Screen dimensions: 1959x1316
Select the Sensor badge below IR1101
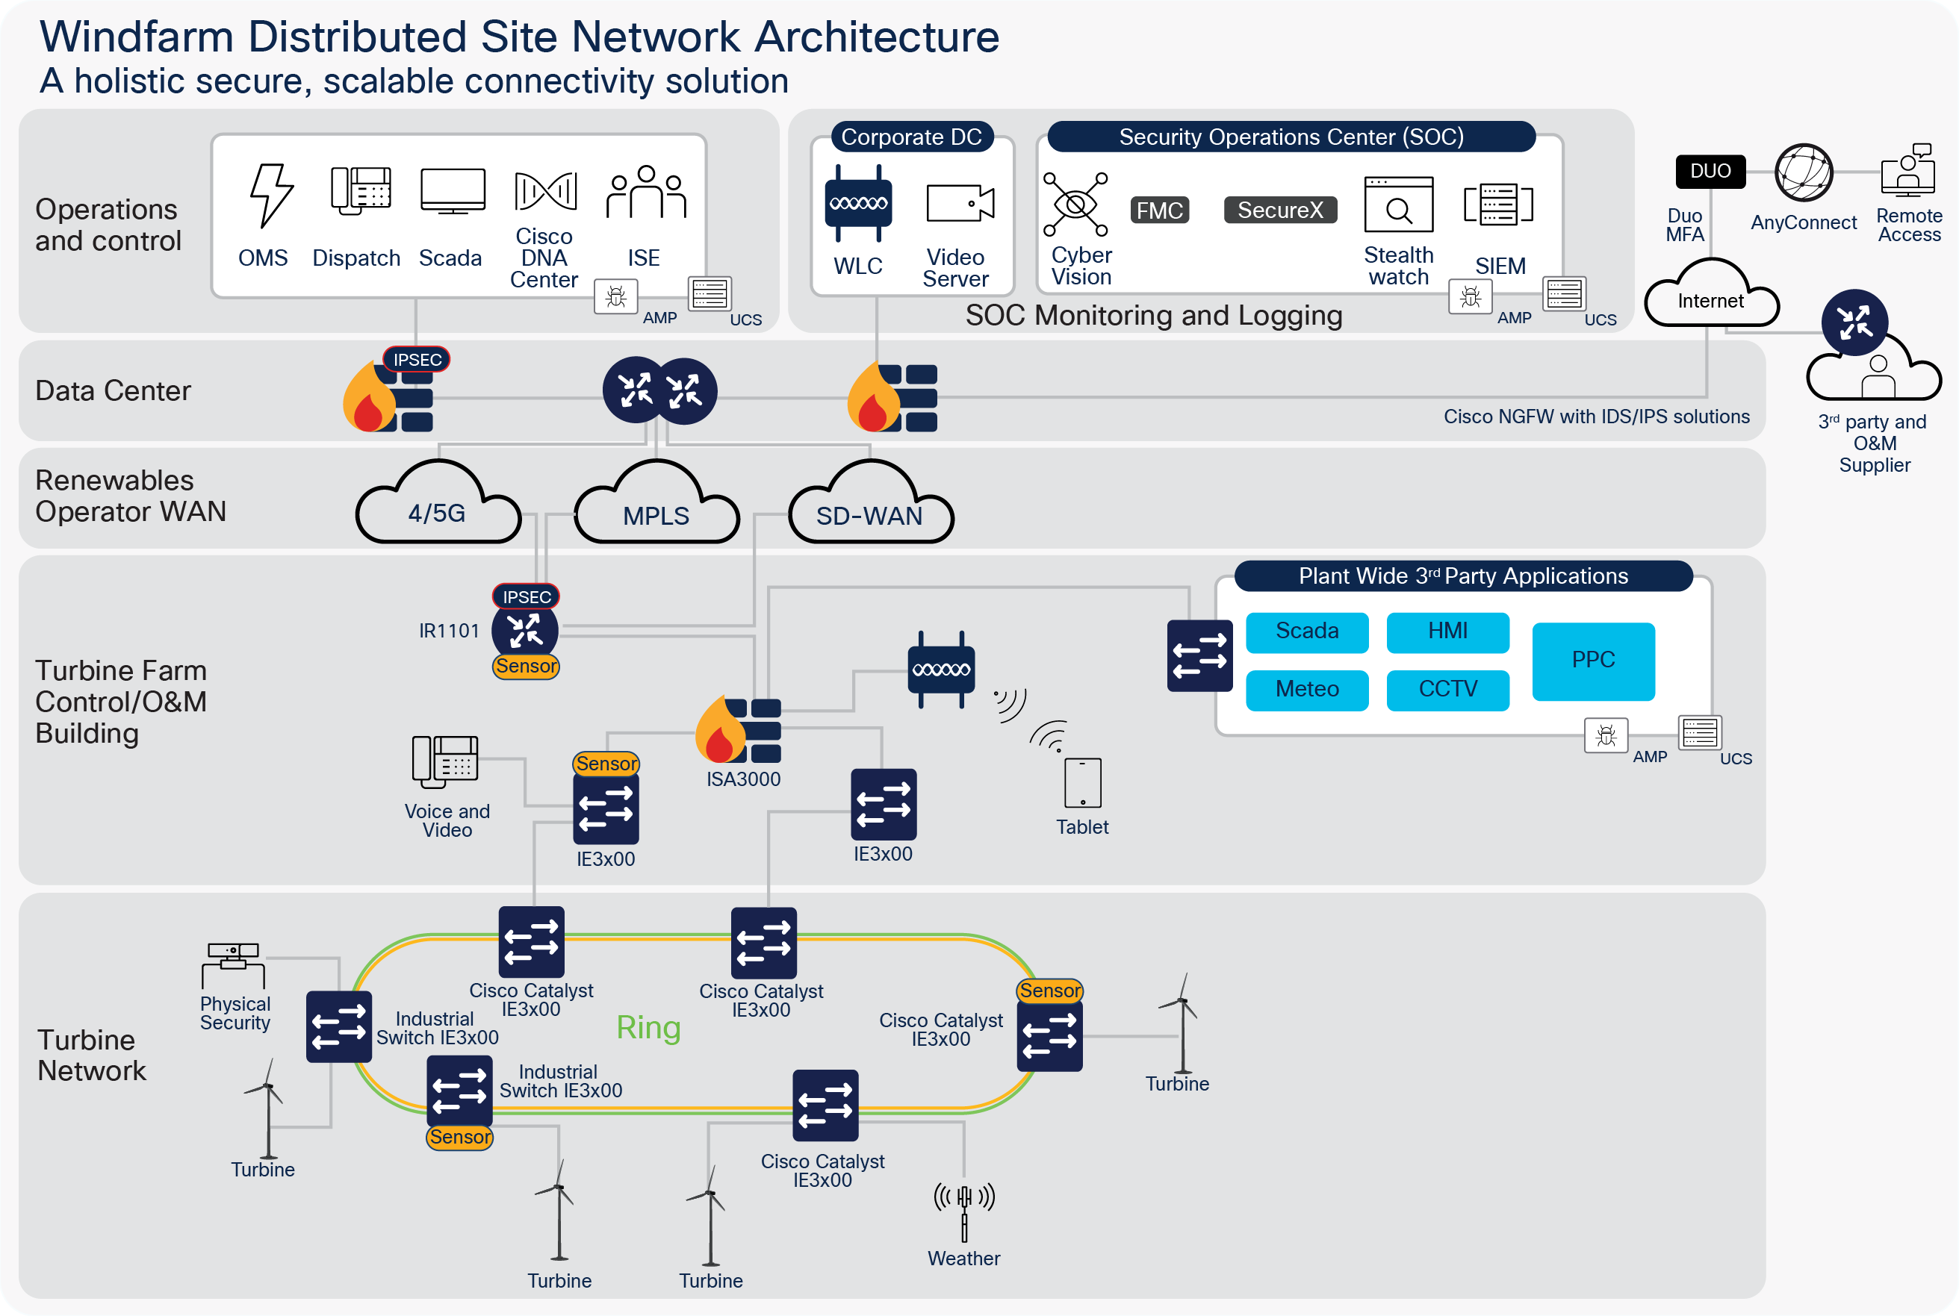(x=526, y=667)
